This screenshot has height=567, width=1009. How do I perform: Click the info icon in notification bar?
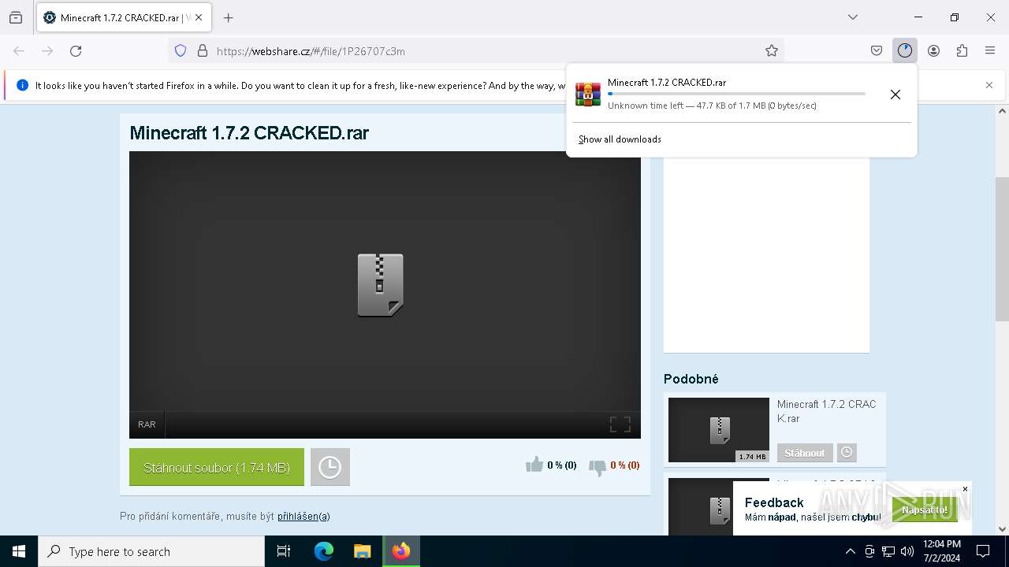click(22, 85)
